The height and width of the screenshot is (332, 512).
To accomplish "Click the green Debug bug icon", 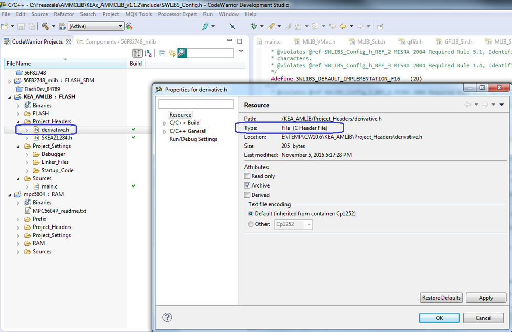I will tap(254, 26).
